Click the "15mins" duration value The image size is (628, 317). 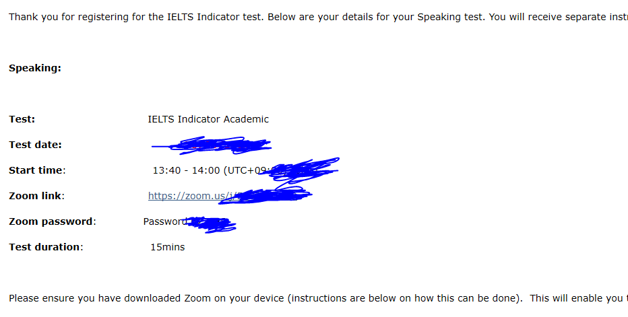point(167,247)
